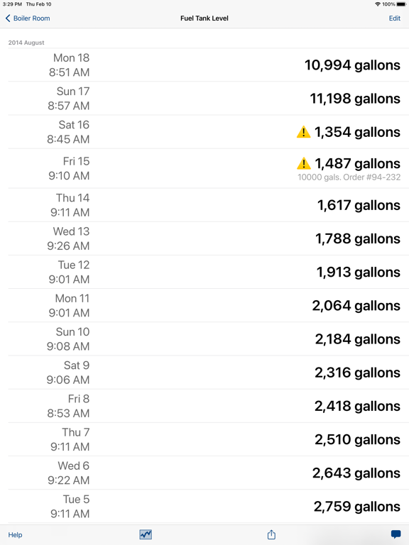Tap Wi-Fi signal icon in status bar
409x545 pixels.
378,4
